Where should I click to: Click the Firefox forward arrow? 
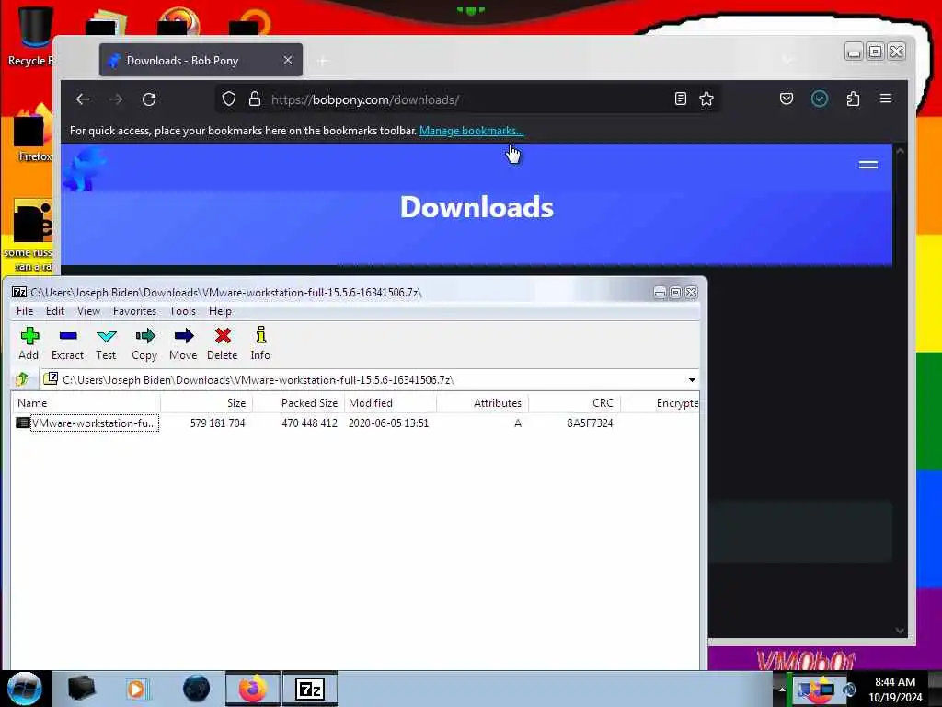116,99
